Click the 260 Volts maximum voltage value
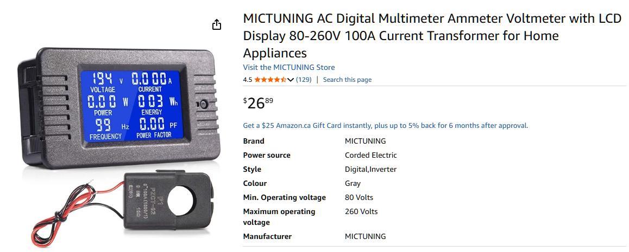This screenshot has width=629, height=252. pyautogui.click(x=361, y=212)
